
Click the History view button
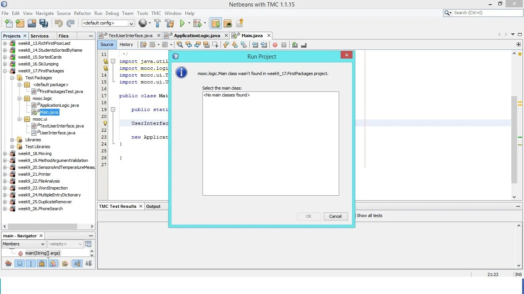tap(126, 44)
